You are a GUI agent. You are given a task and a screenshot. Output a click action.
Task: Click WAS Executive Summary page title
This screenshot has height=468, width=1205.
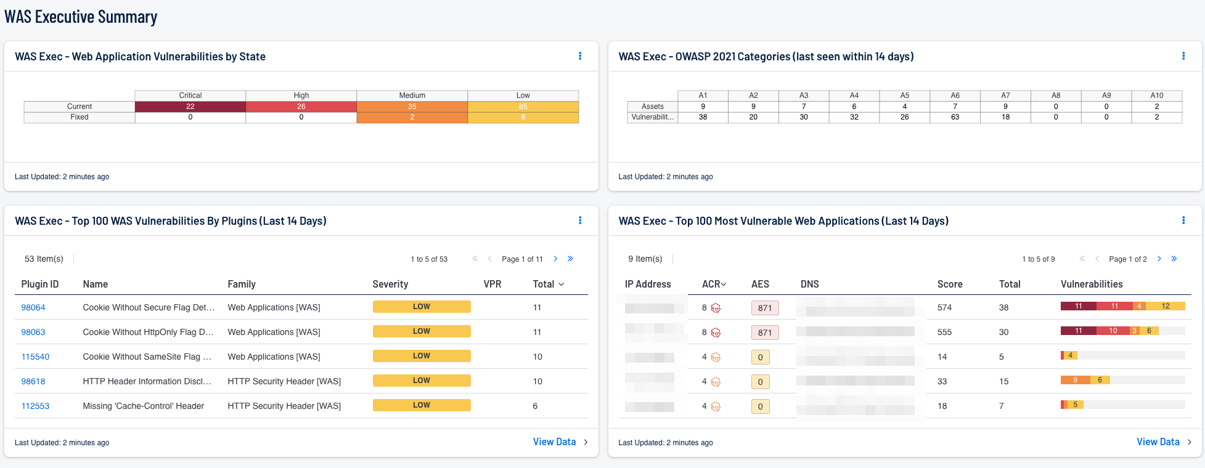coord(81,17)
